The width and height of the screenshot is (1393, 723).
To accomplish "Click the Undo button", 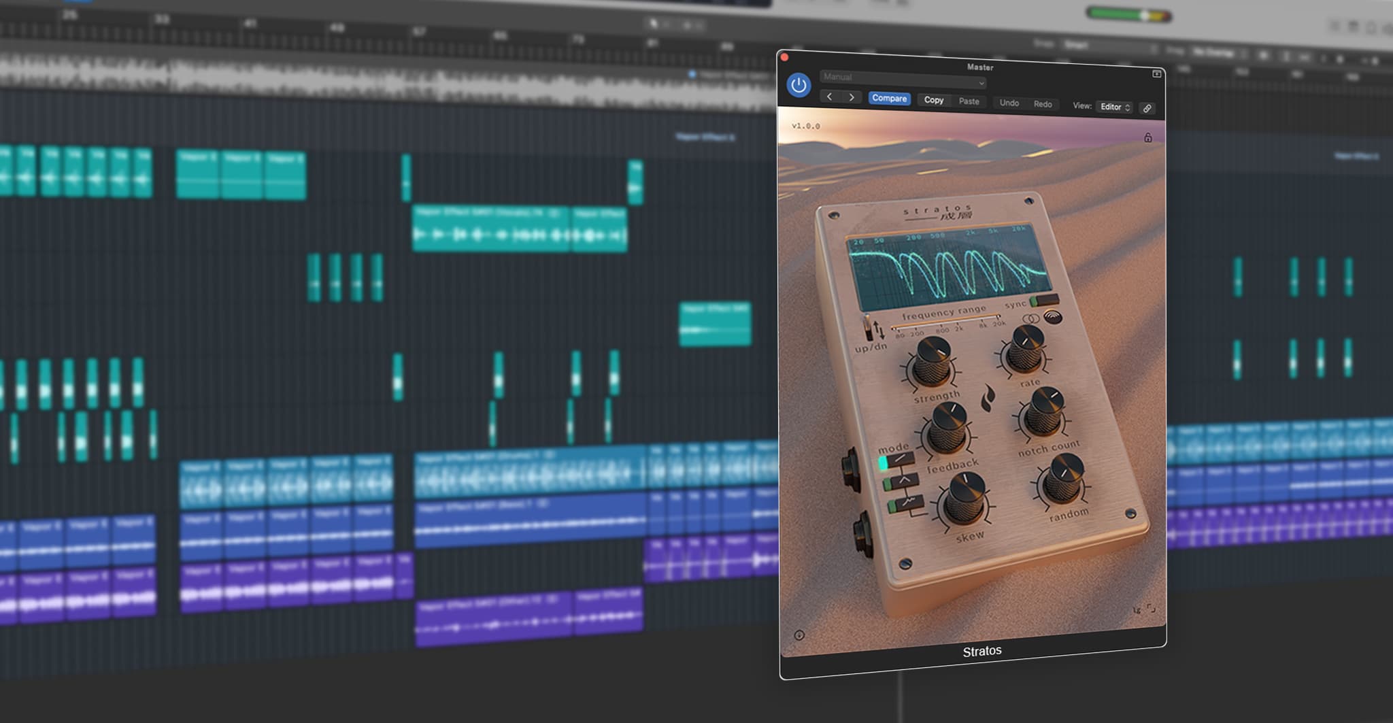I will tap(1009, 103).
